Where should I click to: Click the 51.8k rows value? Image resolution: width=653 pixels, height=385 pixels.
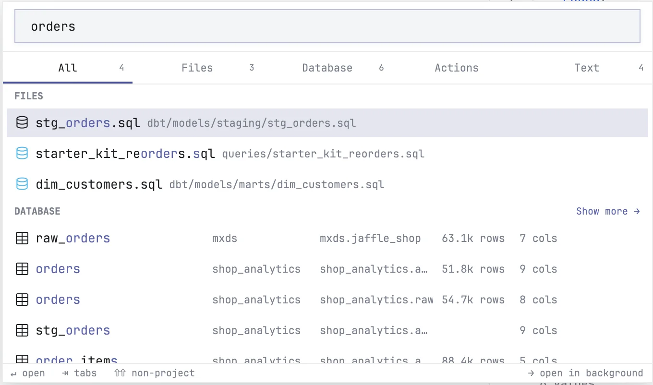[473, 269]
